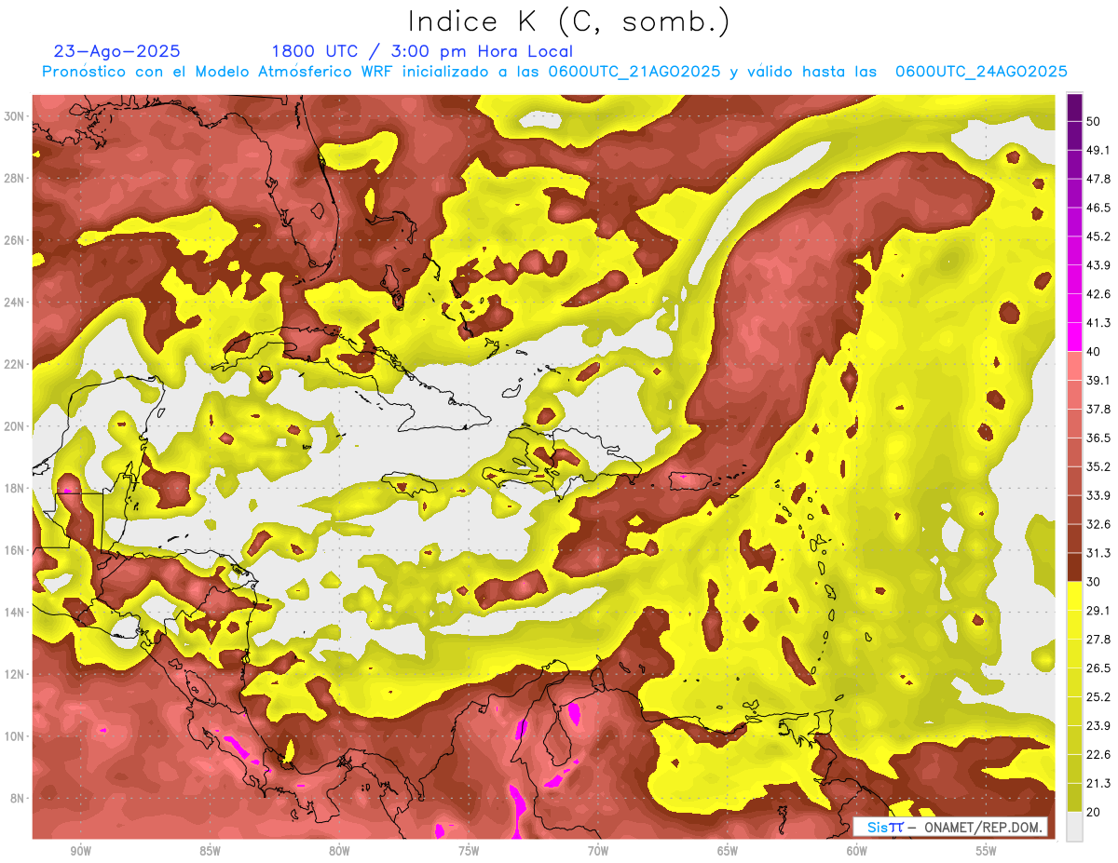Click the legend value '26.5'
Viewport: 1118px width, 863px height.
coord(1098,667)
